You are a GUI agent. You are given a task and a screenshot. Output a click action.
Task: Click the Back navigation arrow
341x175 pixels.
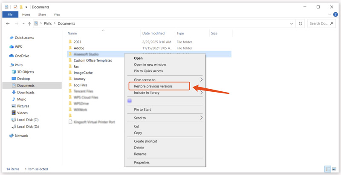coord(8,24)
